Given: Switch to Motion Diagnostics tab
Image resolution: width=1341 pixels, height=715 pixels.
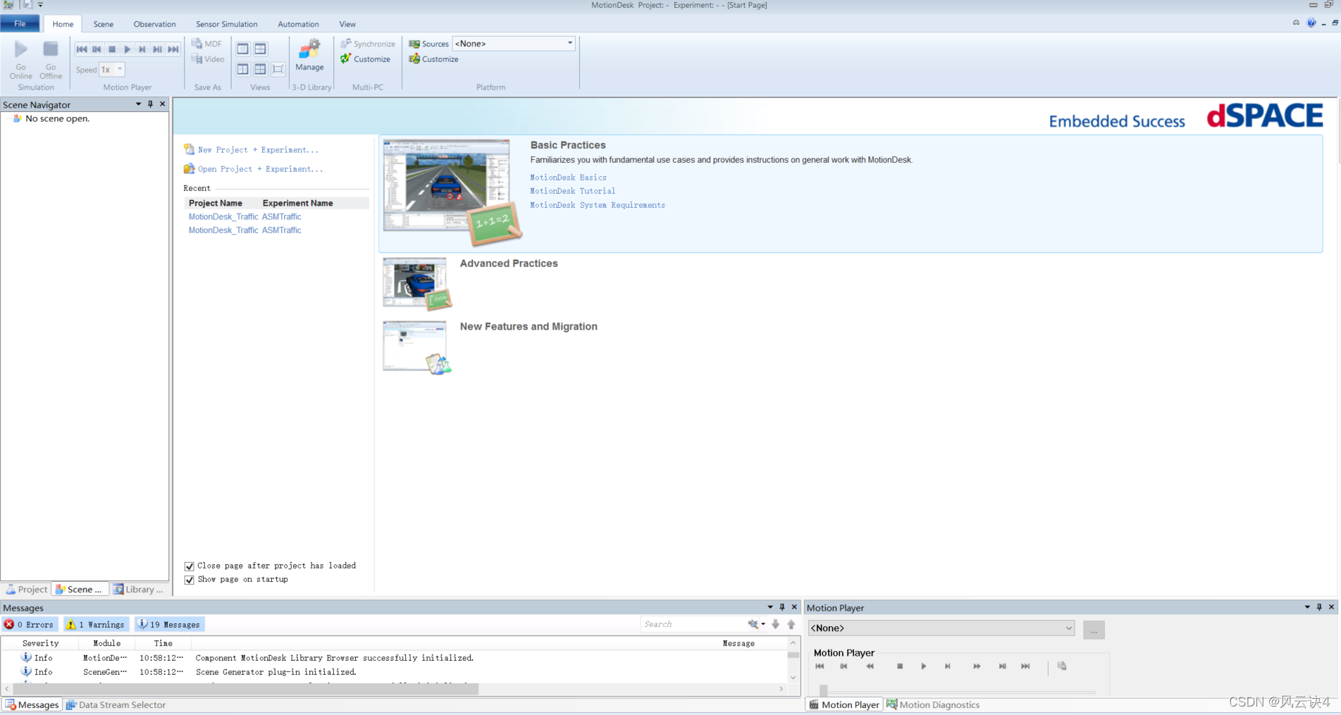Looking at the screenshot, I should (x=933, y=705).
